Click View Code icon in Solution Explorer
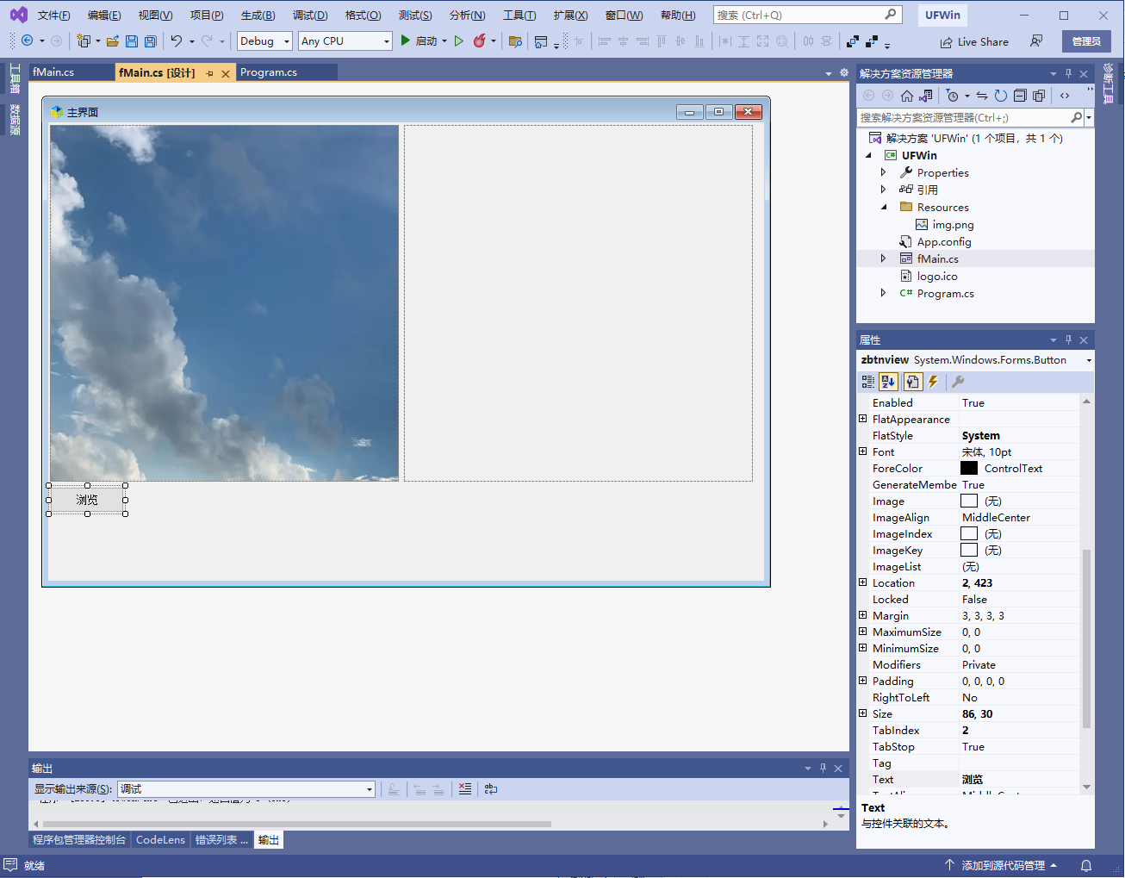Image resolution: width=1125 pixels, height=878 pixels. pos(1065,96)
